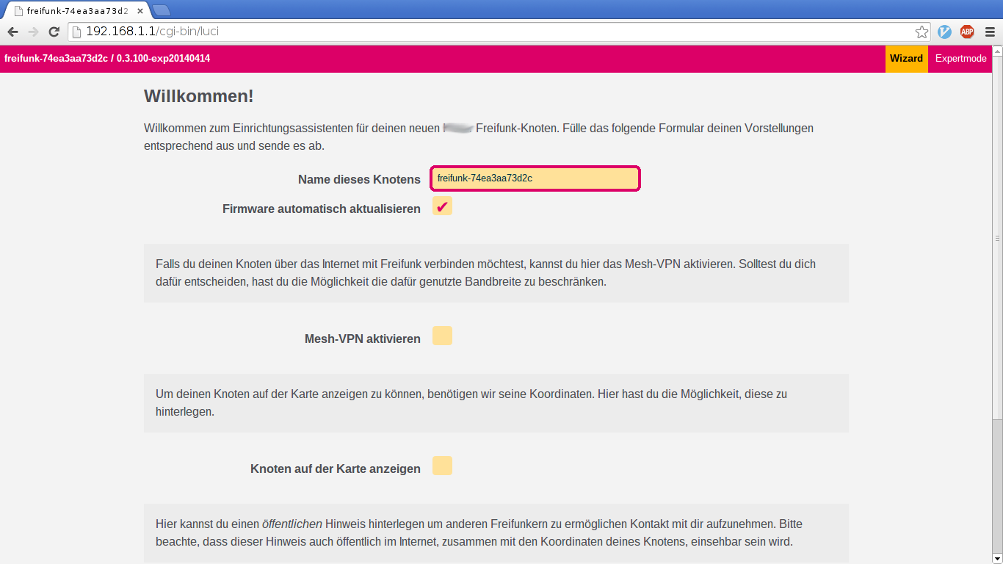
Task: Check 'Knoten auf der Karte anzeigen'
Action: tap(442, 466)
